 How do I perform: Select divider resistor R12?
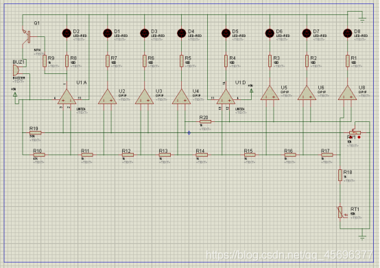[128, 155]
